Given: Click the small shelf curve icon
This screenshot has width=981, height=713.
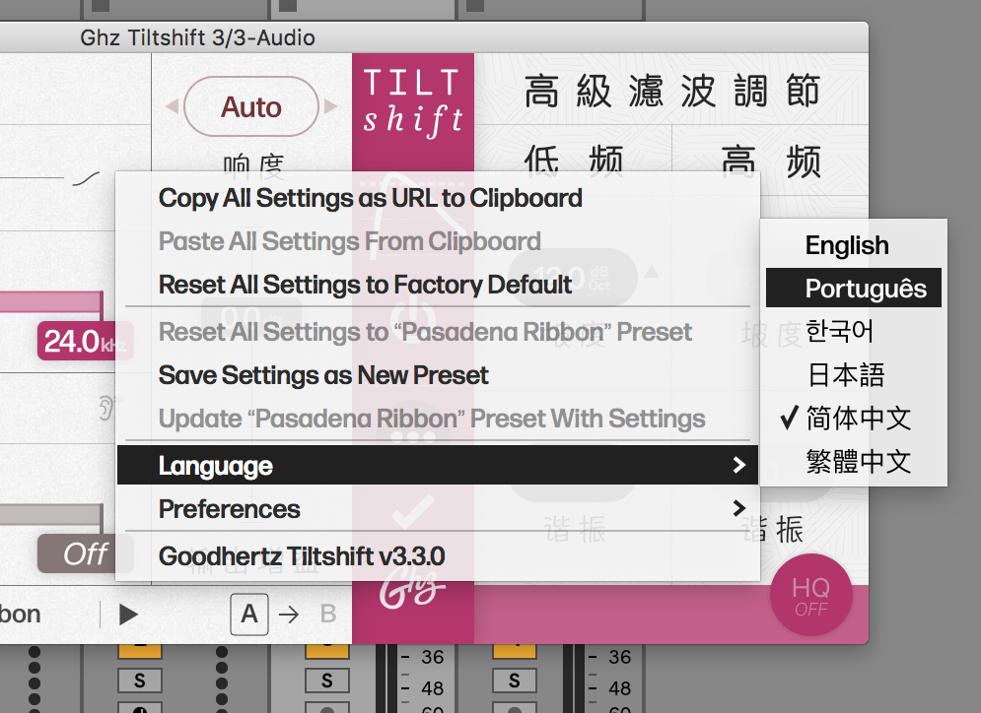Looking at the screenshot, I should pyautogui.click(x=87, y=178).
